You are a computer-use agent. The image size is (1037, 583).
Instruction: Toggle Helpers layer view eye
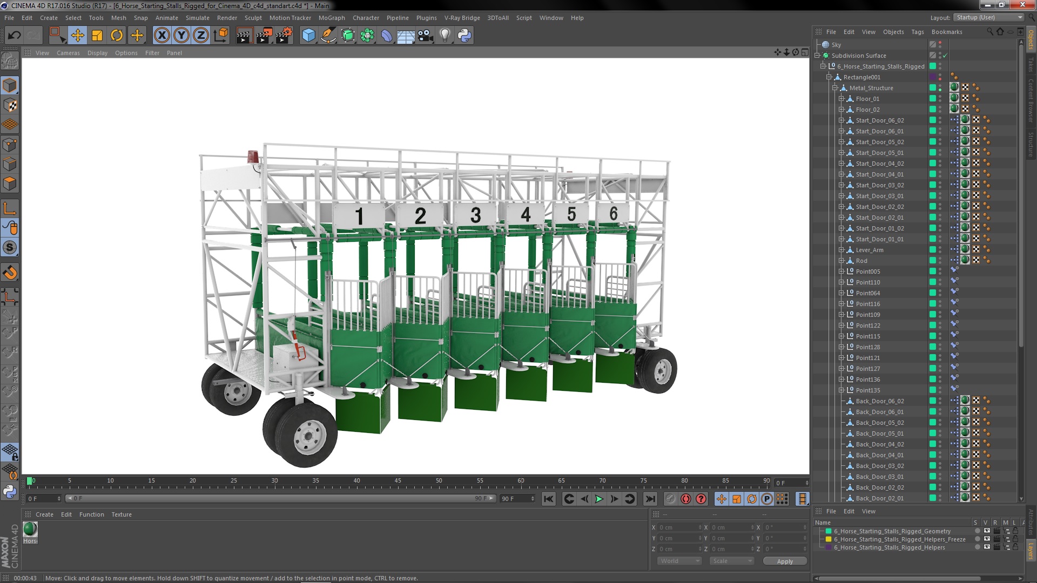tap(987, 547)
